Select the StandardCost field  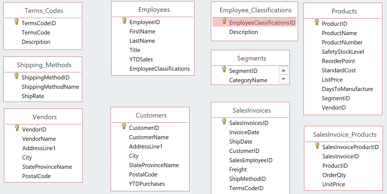[339, 70]
